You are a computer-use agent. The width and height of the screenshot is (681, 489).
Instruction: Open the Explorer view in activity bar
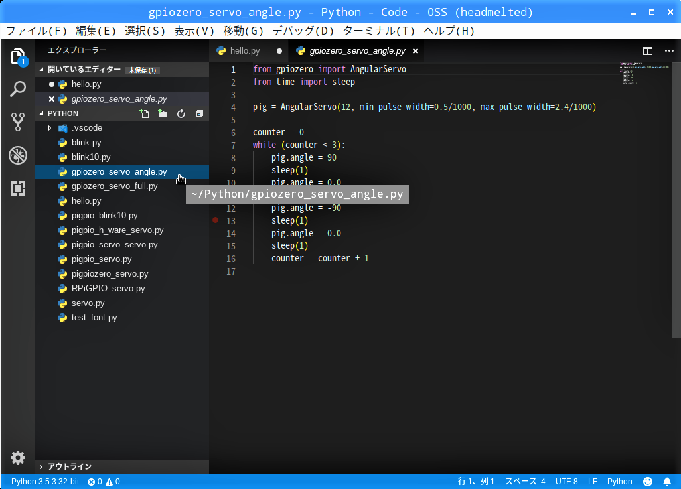point(18,56)
